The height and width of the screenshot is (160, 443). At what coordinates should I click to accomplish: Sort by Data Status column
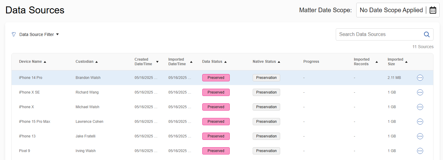[214, 62]
